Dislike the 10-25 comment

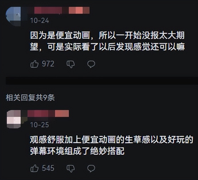[71, 169]
